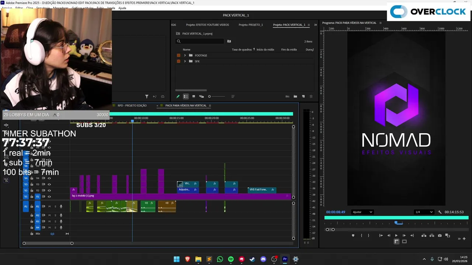Toggle sync lock on track A4
472x265 pixels.
click(44, 227)
